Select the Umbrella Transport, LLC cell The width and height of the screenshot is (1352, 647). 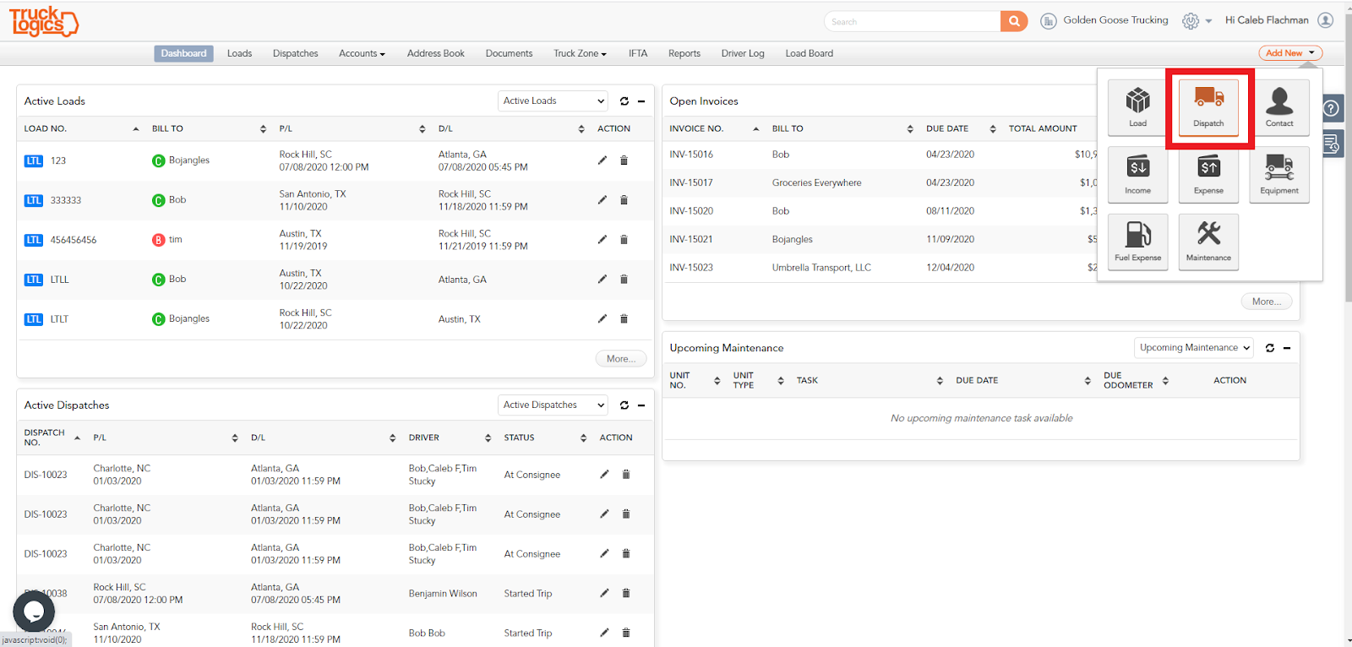[821, 268]
